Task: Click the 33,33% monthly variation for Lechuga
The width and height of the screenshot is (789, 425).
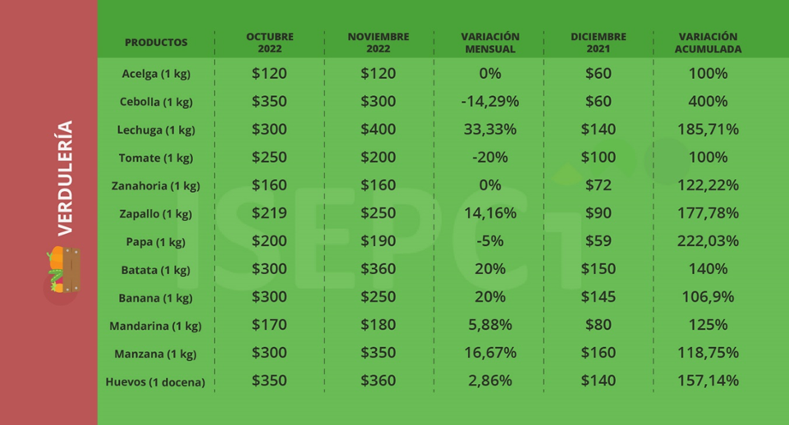Action: click(x=490, y=129)
